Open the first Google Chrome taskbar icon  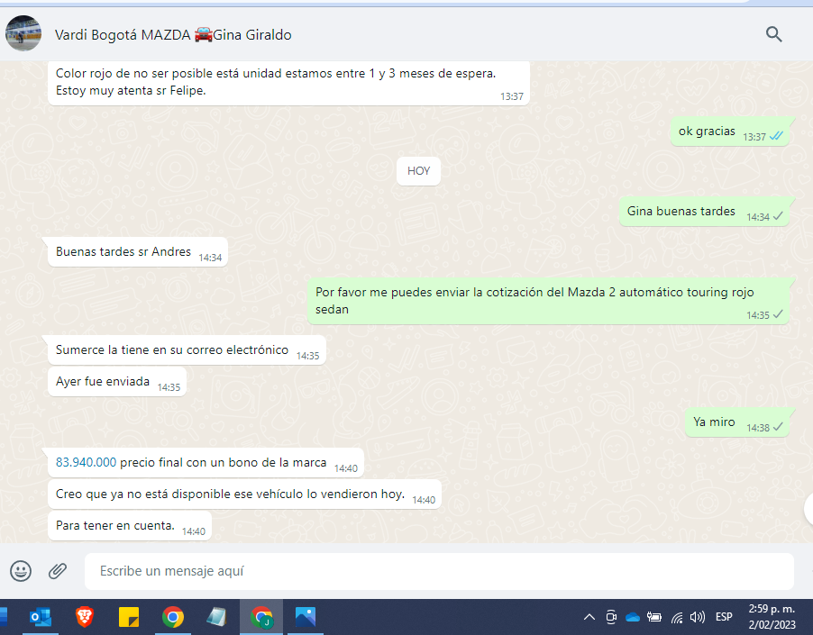pyautogui.click(x=173, y=617)
